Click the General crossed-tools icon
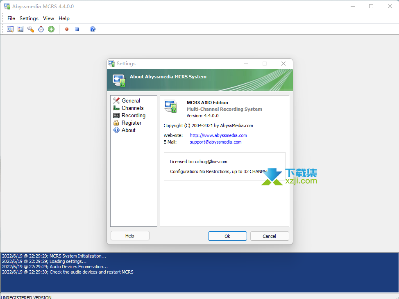The height and width of the screenshot is (299, 399). click(x=116, y=100)
